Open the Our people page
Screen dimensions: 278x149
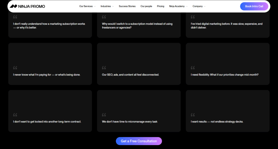click(146, 6)
